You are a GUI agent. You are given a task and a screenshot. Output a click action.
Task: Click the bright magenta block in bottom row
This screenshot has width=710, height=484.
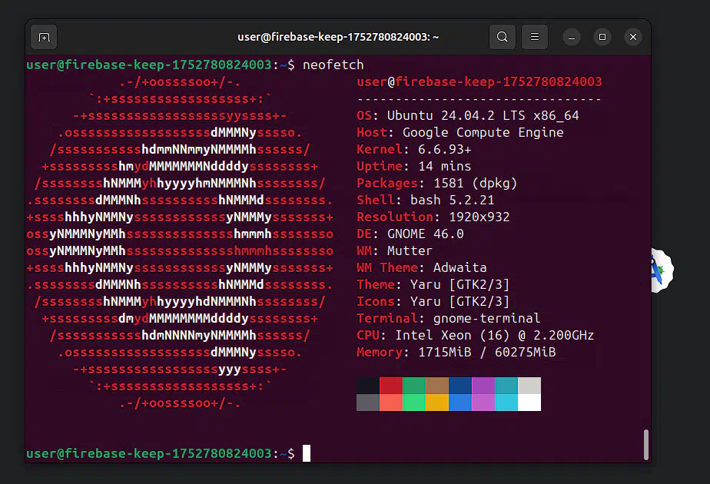point(483,403)
